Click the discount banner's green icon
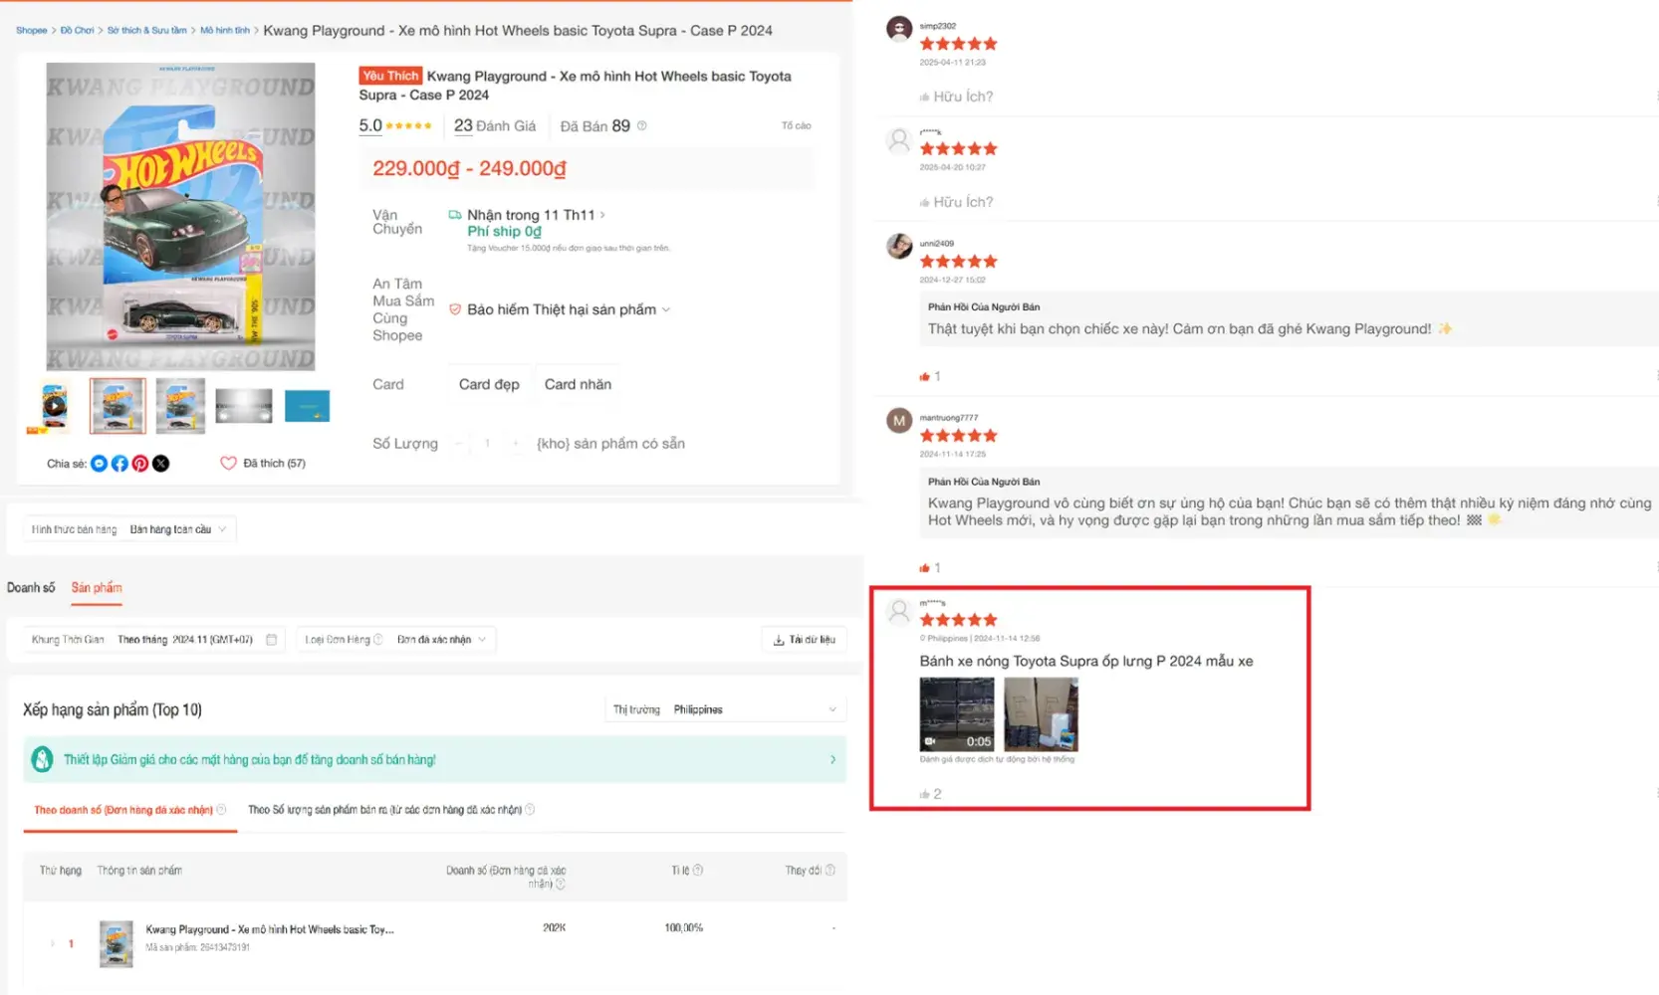 click(x=42, y=759)
